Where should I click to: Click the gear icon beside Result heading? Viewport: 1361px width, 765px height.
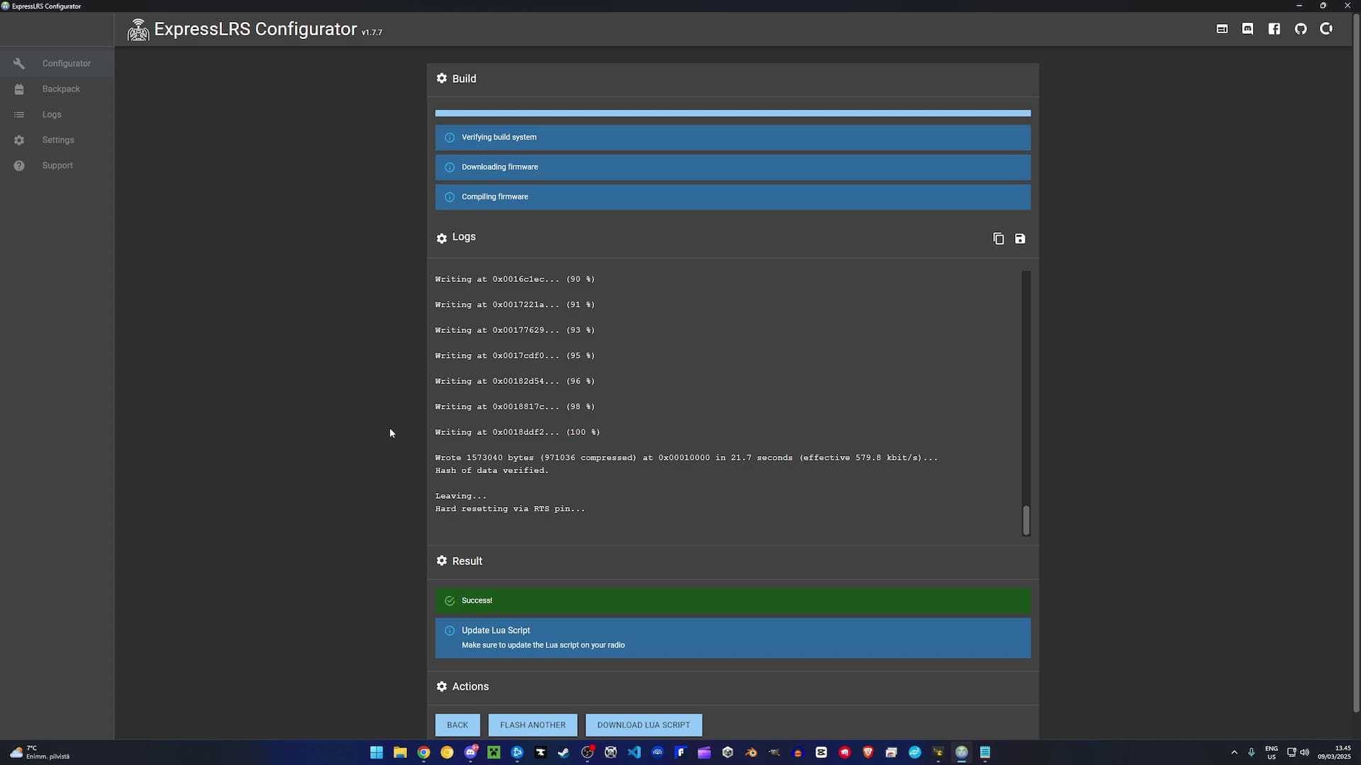(x=442, y=561)
